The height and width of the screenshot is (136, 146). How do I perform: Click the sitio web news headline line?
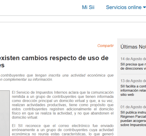click(x=127, y=94)
